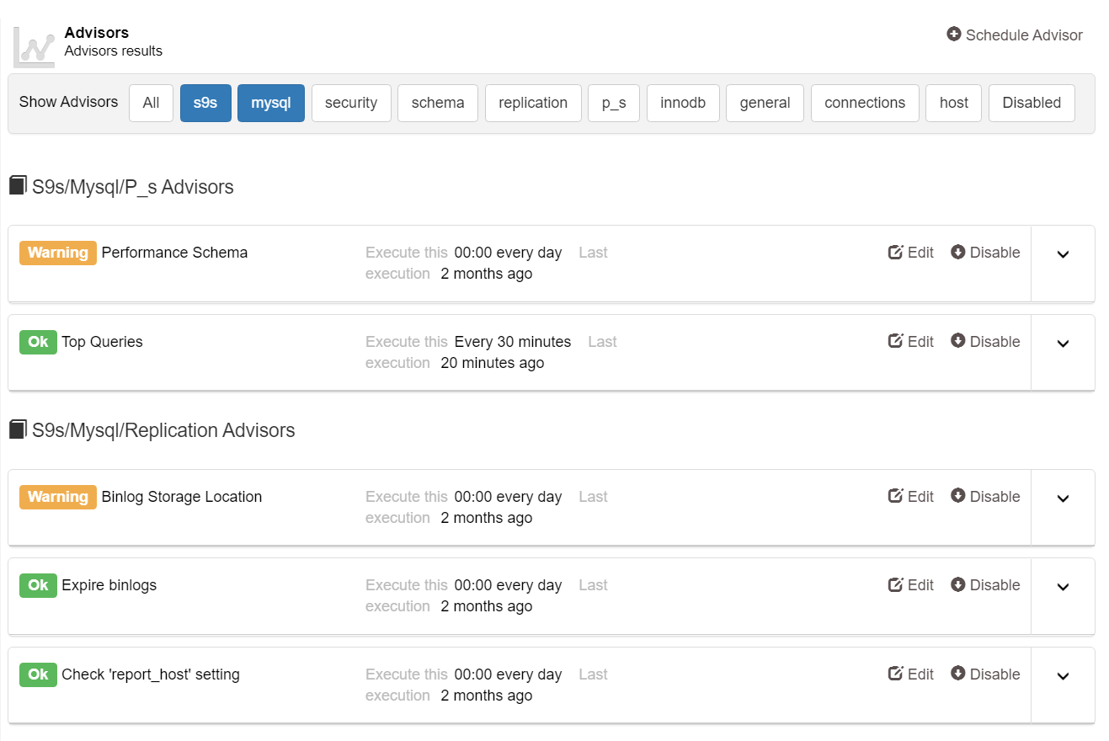Open Schedule Advisor link text

click(x=1024, y=35)
